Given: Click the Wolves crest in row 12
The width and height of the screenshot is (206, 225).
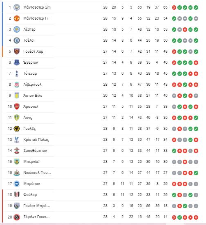Looking at the screenshot, I should [x=17, y=129].
